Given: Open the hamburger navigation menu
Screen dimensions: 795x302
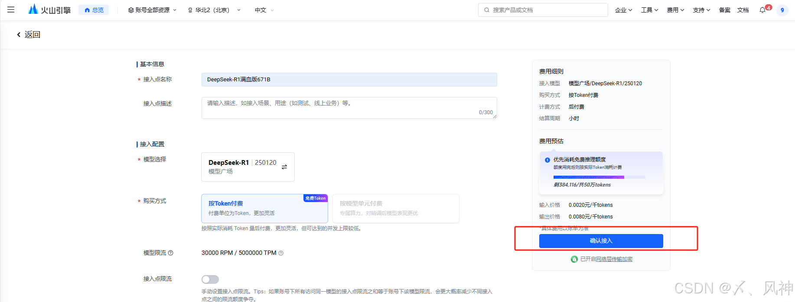Looking at the screenshot, I should pos(11,10).
